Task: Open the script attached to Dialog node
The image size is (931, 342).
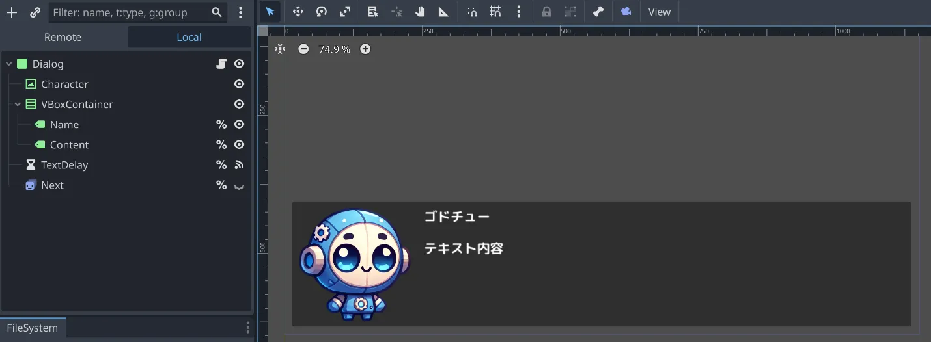Action: click(221, 64)
